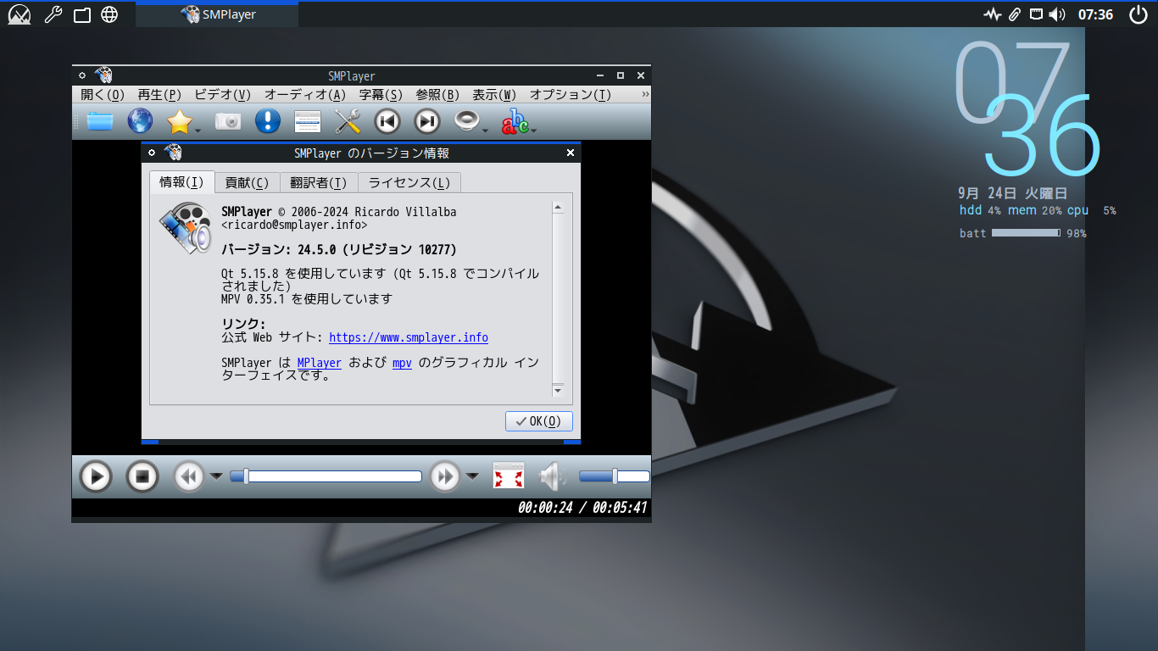Click the volume slider
The width and height of the screenshot is (1158, 651).
click(615, 476)
